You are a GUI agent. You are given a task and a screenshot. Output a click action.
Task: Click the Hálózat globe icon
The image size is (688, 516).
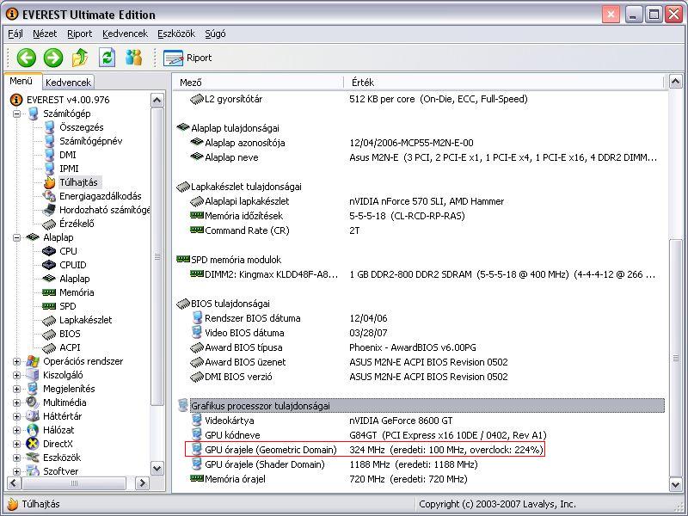point(33,430)
